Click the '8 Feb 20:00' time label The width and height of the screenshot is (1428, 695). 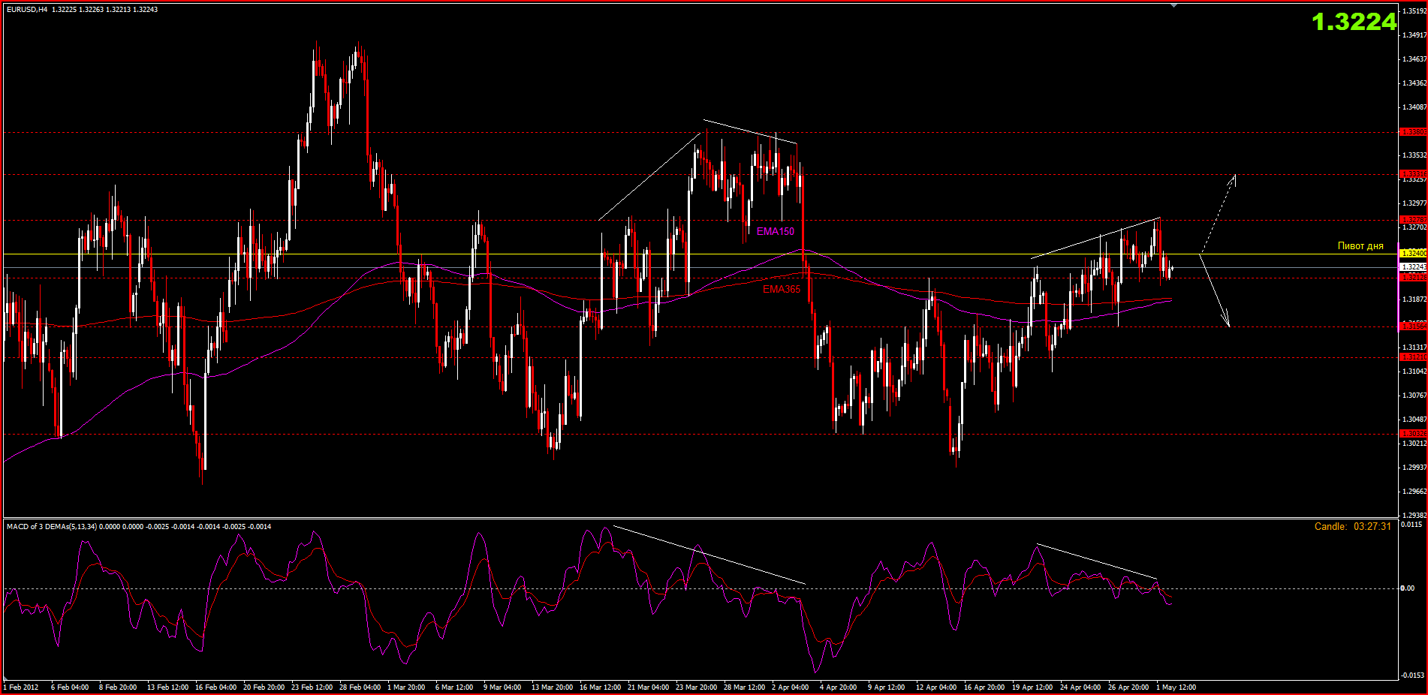tap(118, 687)
